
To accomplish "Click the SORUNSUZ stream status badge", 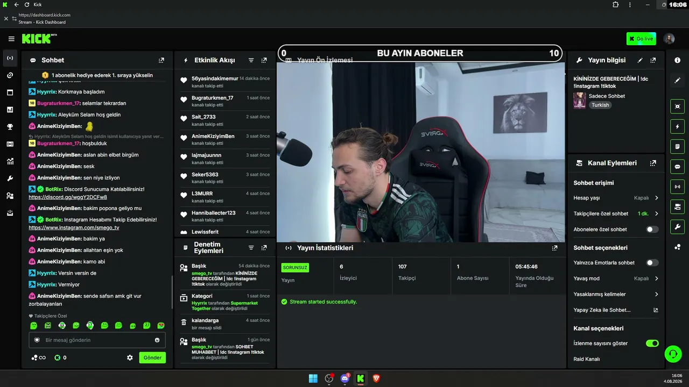I will [x=295, y=267].
